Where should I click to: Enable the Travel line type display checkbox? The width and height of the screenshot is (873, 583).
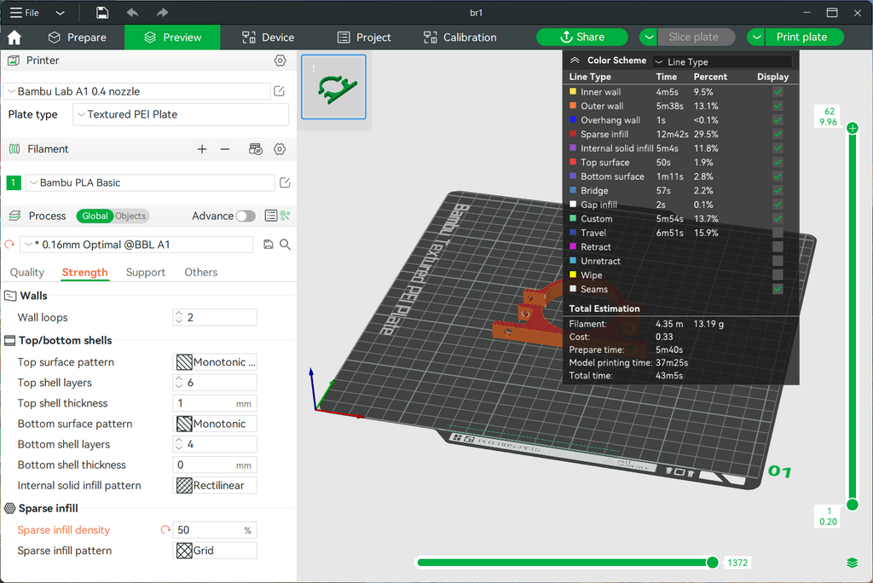tap(778, 233)
